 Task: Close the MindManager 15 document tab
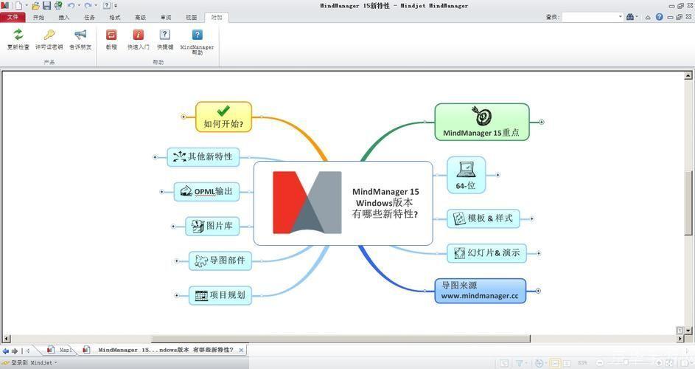[241, 350]
